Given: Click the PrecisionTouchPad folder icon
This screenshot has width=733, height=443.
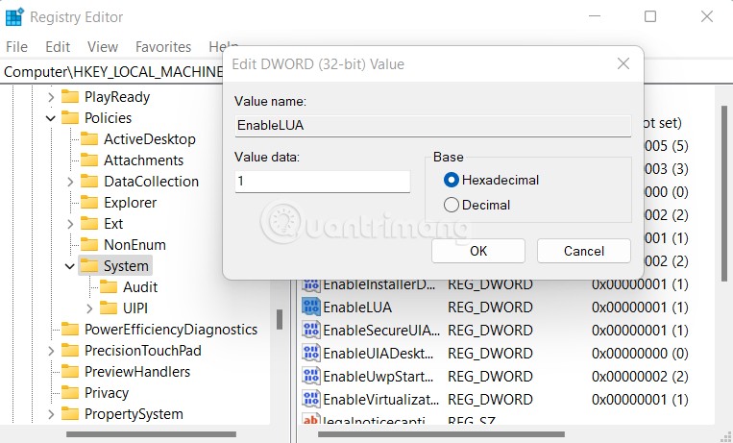Looking at the screenshot, I should 70,351.
